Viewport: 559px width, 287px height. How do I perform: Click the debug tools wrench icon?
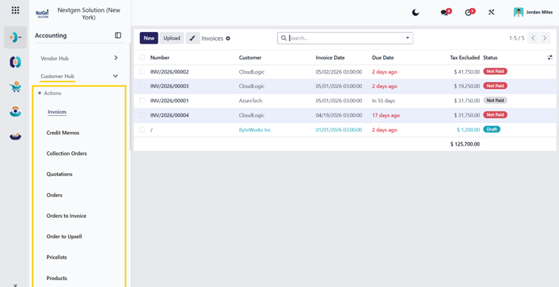[x=491, y=12]
